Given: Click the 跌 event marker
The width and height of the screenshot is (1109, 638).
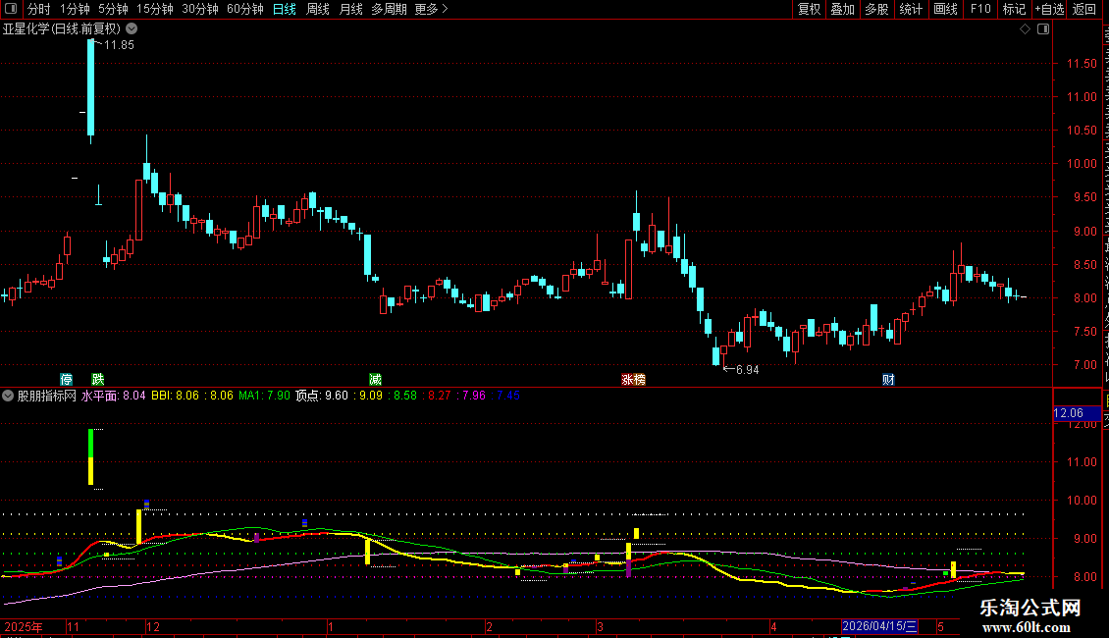Looking at the screenshot, I should pos(98,379).
